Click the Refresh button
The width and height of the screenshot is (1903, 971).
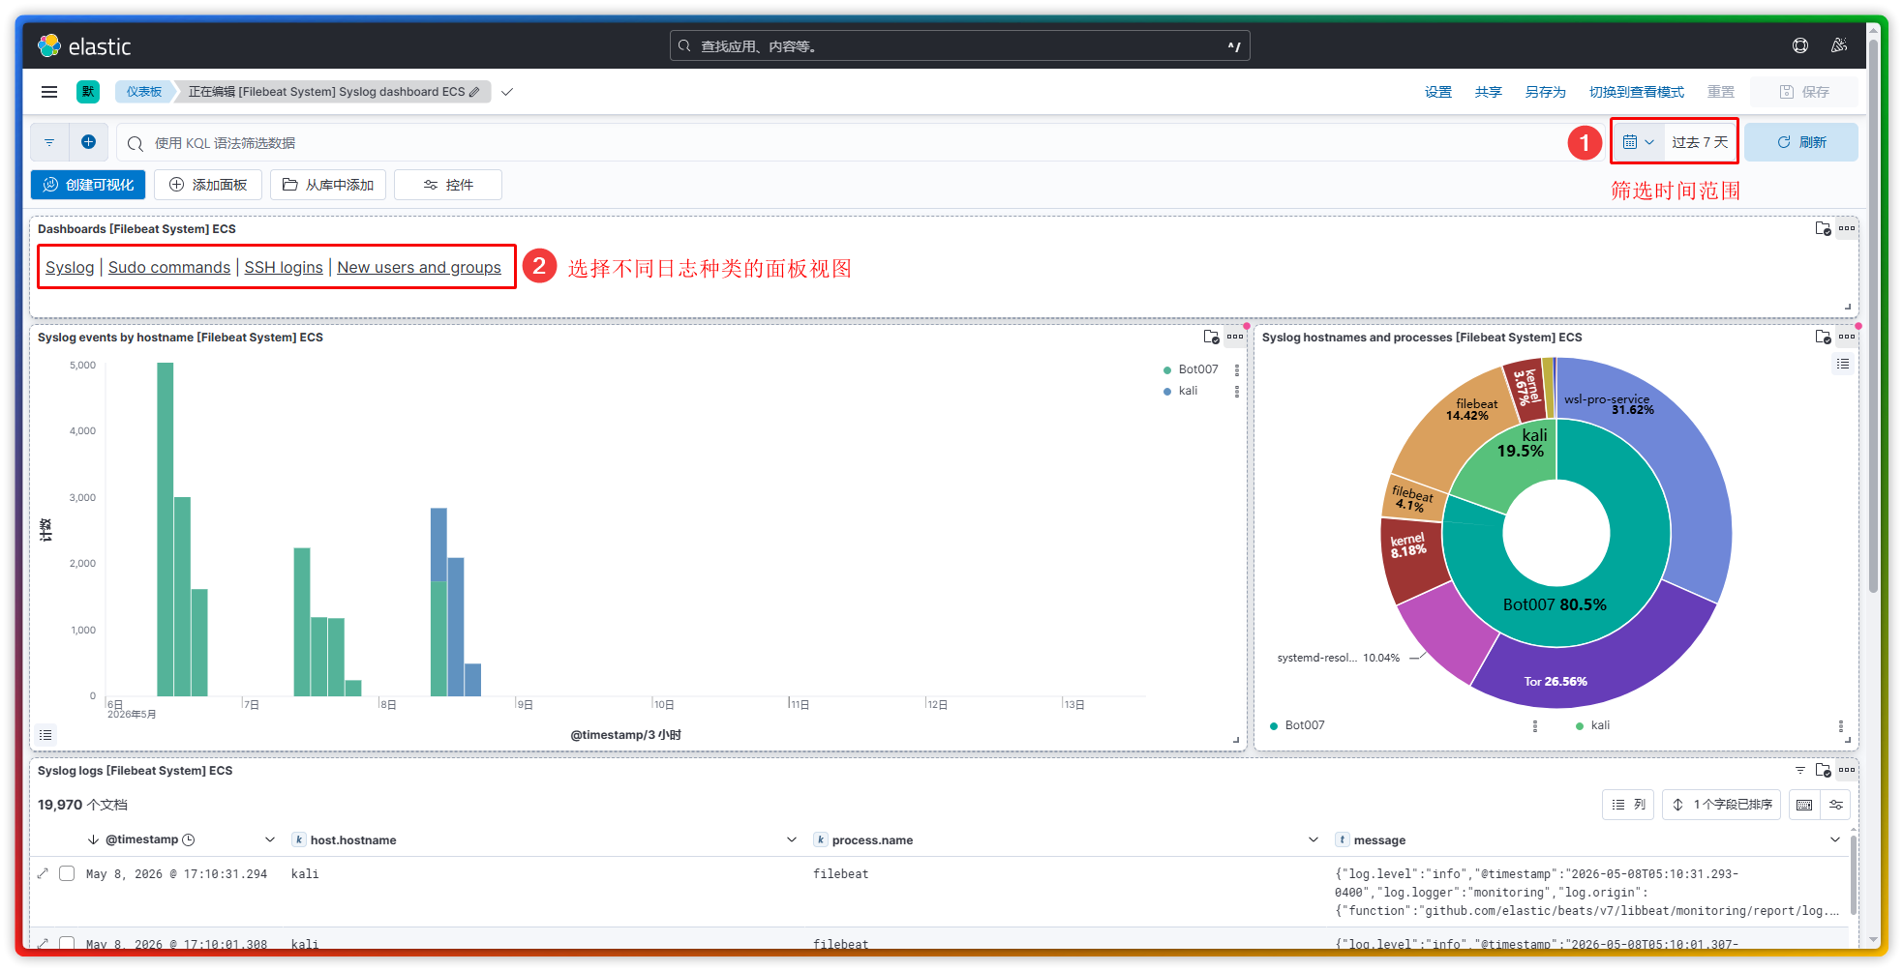click(x=1801, y=142)
